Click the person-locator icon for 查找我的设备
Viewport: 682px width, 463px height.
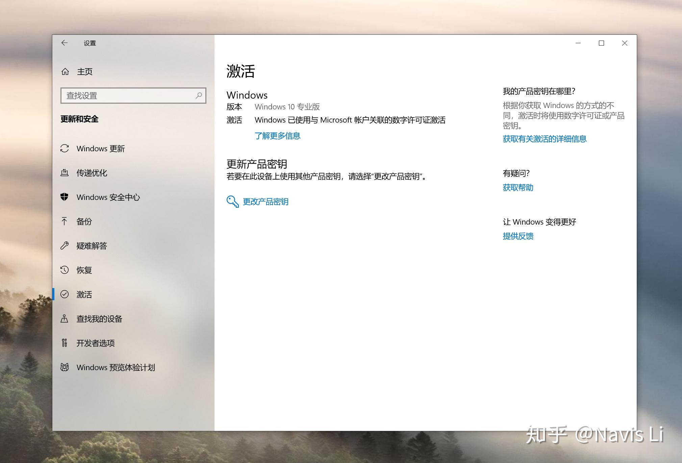coord(65,318)
